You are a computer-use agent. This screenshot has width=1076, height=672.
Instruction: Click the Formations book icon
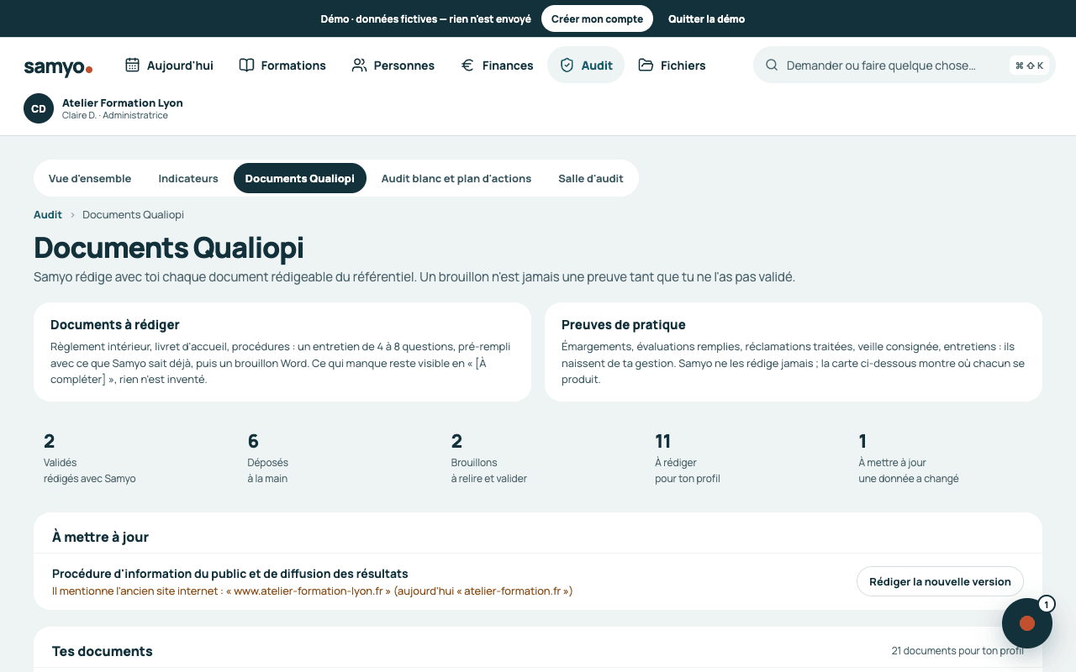[246, 65]
